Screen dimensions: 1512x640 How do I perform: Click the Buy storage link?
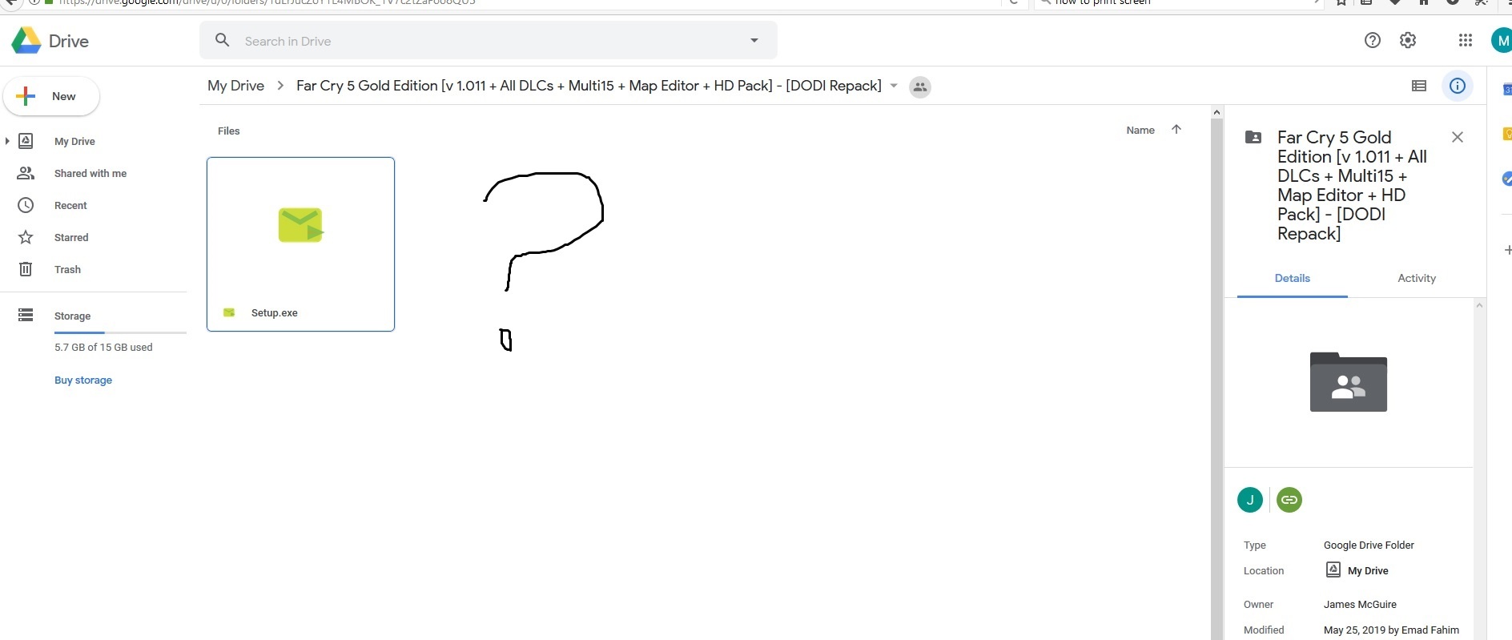coord(83,380)
